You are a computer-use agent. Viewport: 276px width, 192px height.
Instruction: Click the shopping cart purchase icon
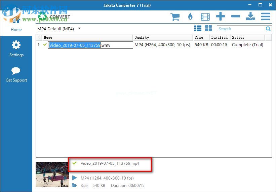(x=175, y=17)
